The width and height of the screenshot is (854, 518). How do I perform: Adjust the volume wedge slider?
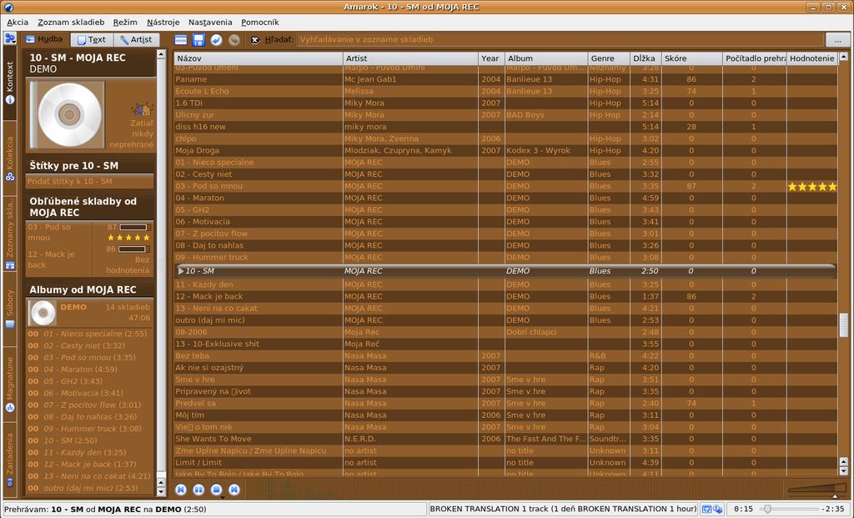(x=817, y=488)
